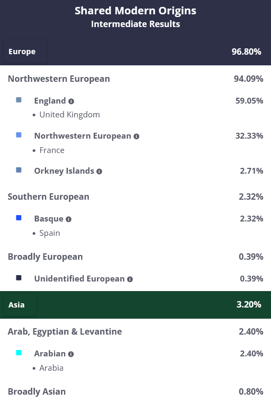
Task: Click the Asia continent tab button
Action: (20, 304)
